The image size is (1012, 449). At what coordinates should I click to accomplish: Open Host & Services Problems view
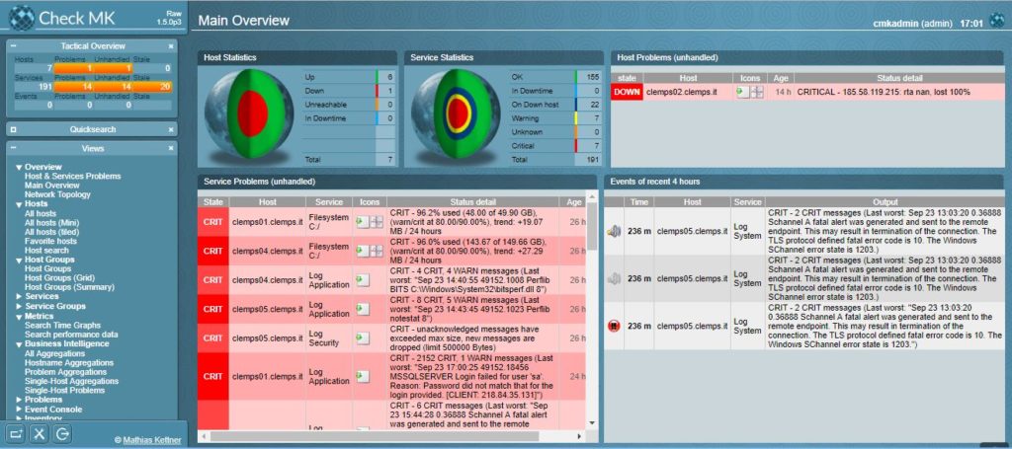[72, 177]
